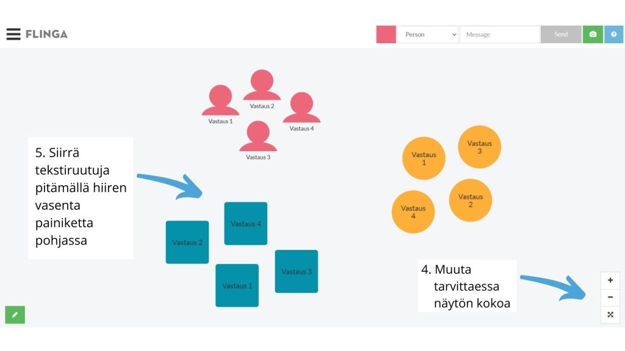Image resolution: width=625 pixels, height=351 pixels.
Task: Click the orange Vastaus 3 circle
Action: point(479,147)
